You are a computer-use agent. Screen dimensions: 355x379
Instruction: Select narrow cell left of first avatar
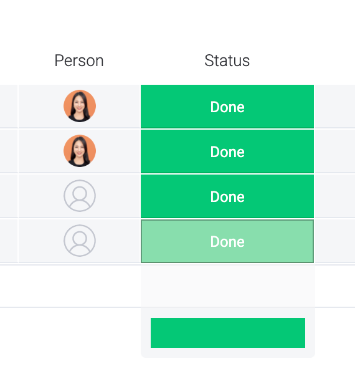coord(9,107)
